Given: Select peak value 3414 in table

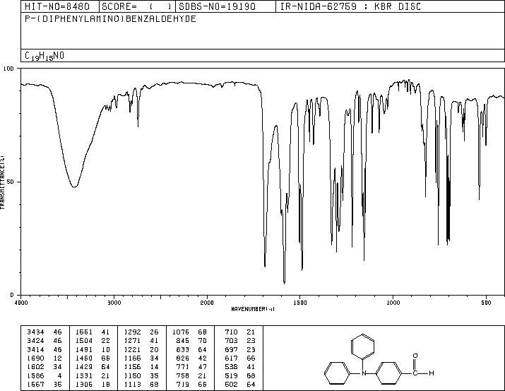Looking at the screenshot, I should coord(35,349).
